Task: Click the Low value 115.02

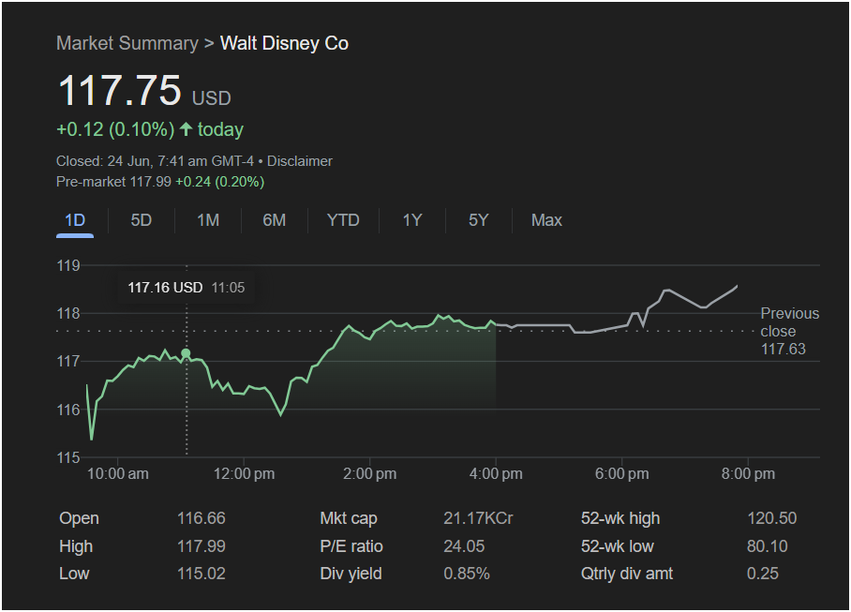Action: coord(202,574)
